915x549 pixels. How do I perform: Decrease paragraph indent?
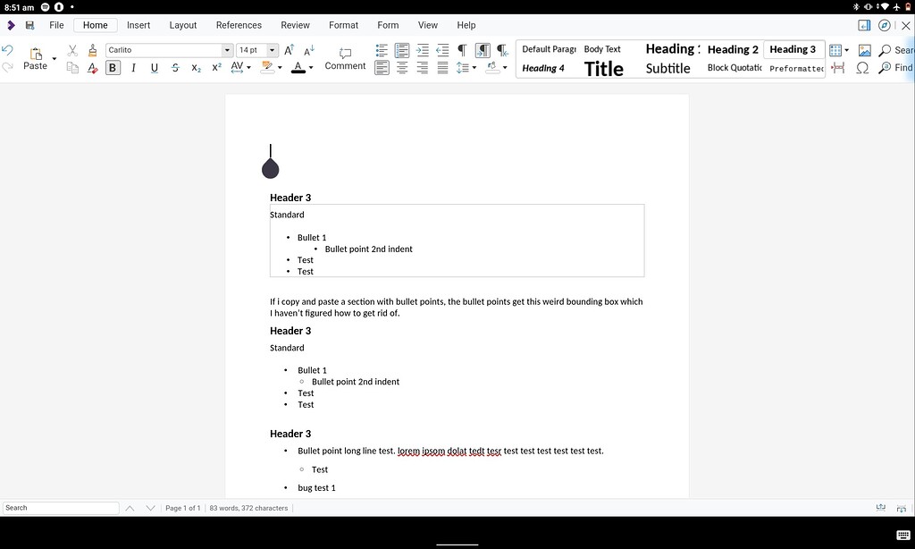point(442,50)
